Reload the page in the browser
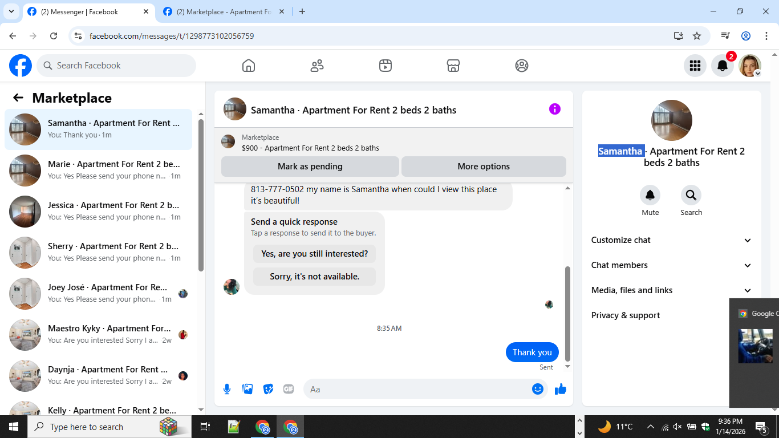Viewport: 779px width, 438px height. click(x=54, y=36)
